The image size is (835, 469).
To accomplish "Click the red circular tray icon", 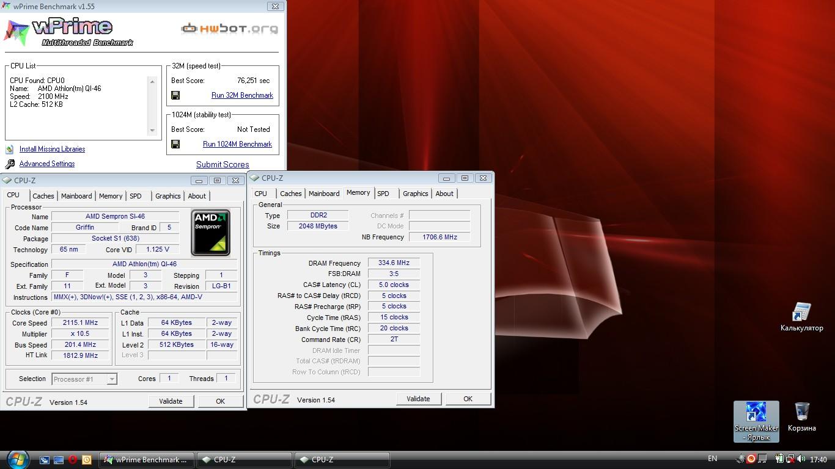I will tap(751, 459).
